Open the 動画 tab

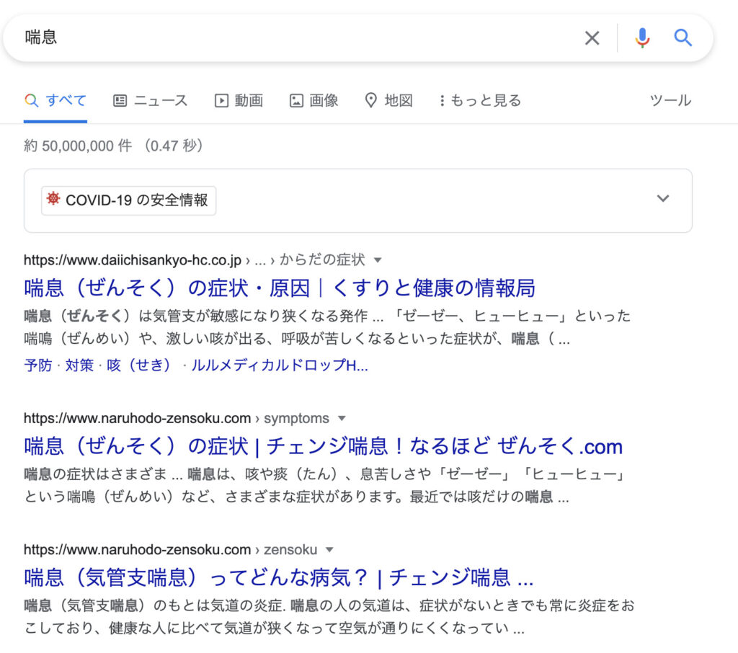pyautogui.click(x=239, y=100)
